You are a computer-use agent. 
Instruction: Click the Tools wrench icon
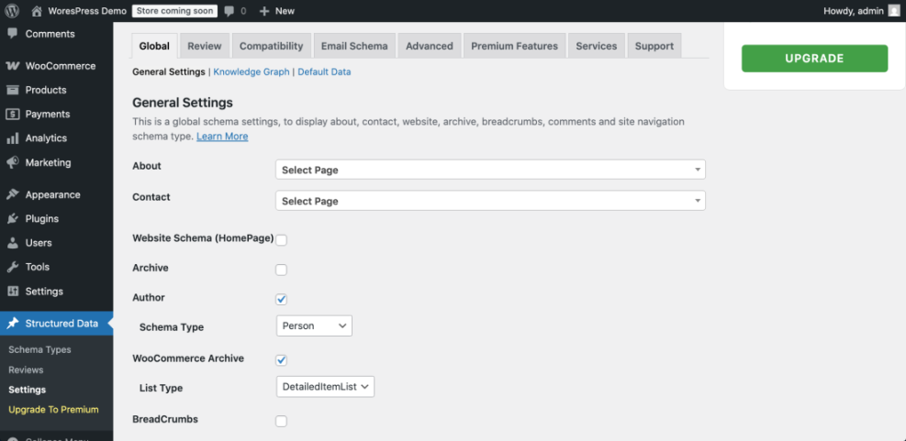point(12,267)
